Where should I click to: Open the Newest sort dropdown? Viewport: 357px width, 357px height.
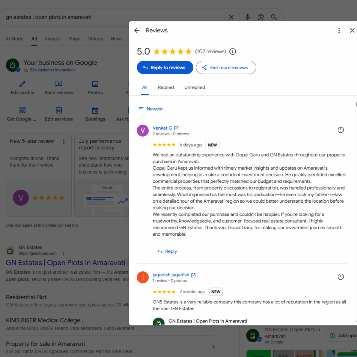[x=151, y=109]
